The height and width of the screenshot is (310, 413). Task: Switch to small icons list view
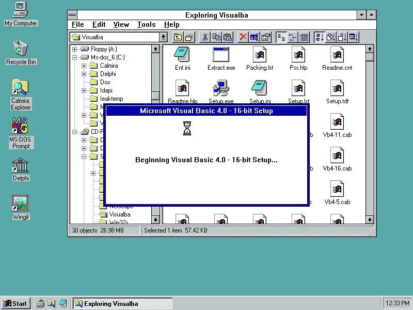[292, 37]
